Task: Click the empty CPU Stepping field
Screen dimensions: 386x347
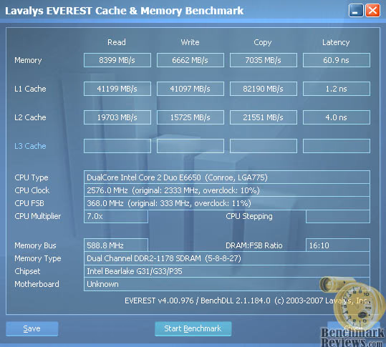Action: (338, 216)
